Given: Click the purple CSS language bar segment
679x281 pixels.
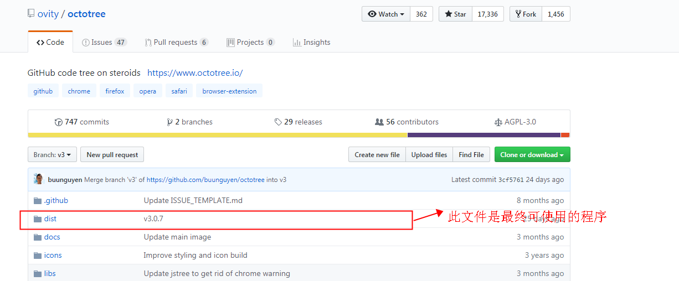Looking at the screenshot, I should (x=484, y=135).
